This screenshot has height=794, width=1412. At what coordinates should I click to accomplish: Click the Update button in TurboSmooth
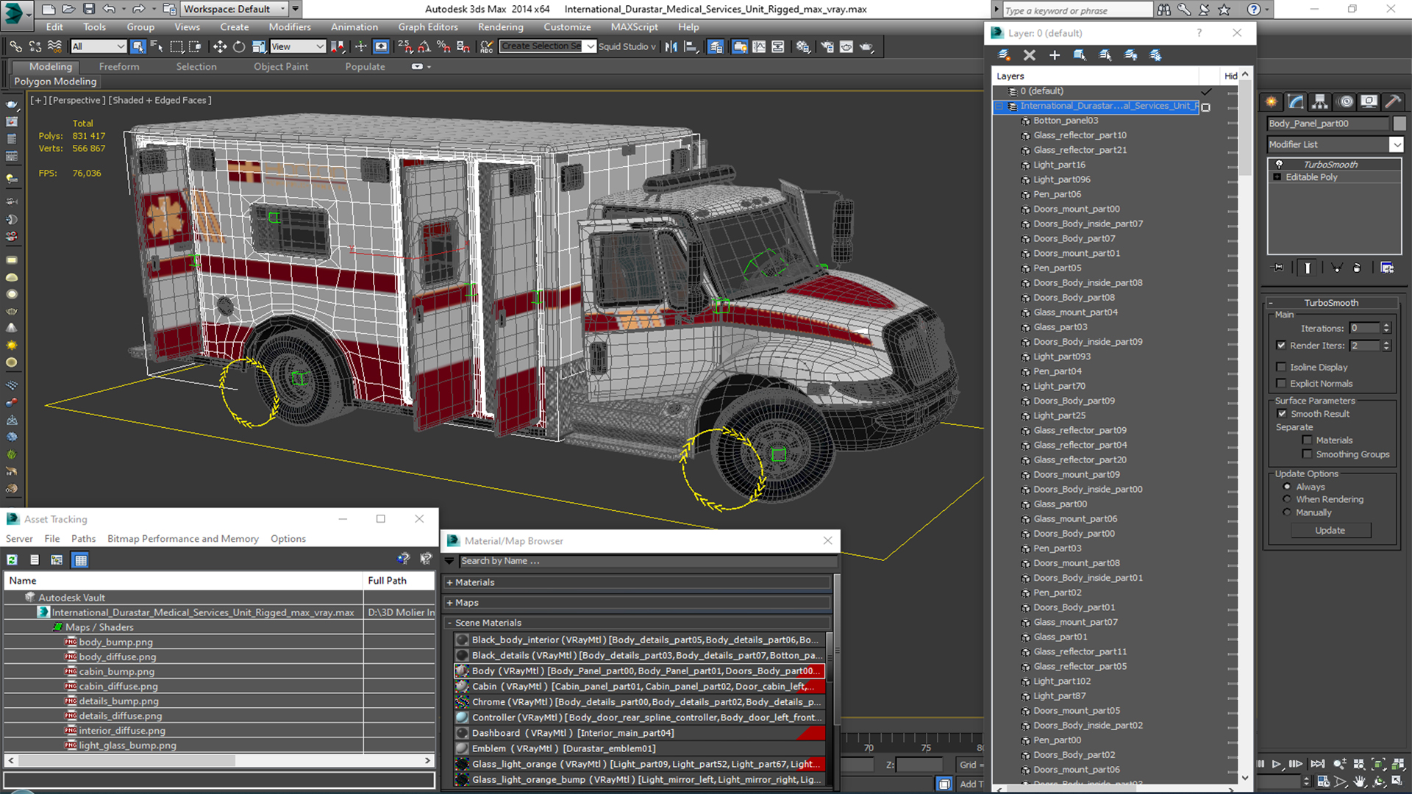click(x=1330, y=530)
